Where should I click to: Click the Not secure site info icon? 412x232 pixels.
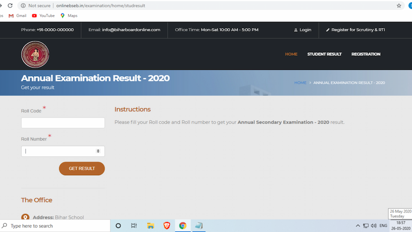point(23,5)
